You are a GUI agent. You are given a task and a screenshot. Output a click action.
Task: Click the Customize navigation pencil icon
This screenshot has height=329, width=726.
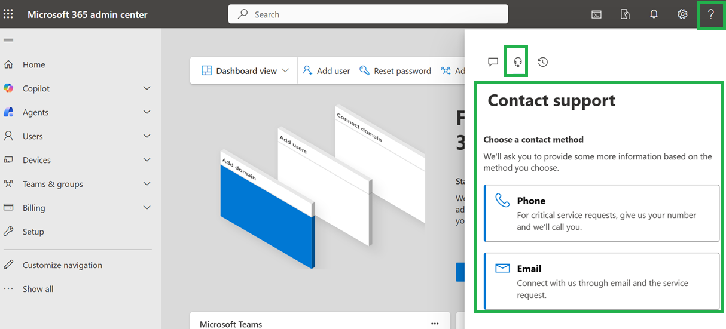[8, 265]
